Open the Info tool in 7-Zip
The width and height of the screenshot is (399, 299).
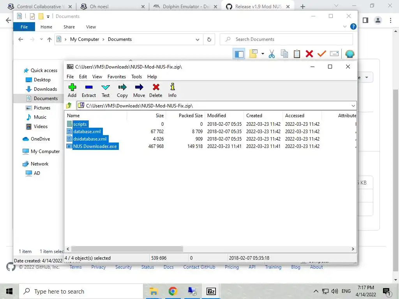(x=172, y=90)
